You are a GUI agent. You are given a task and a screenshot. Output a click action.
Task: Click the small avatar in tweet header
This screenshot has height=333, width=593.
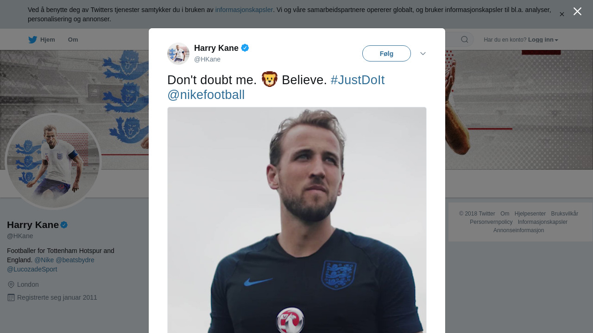[x=178, y=54]
